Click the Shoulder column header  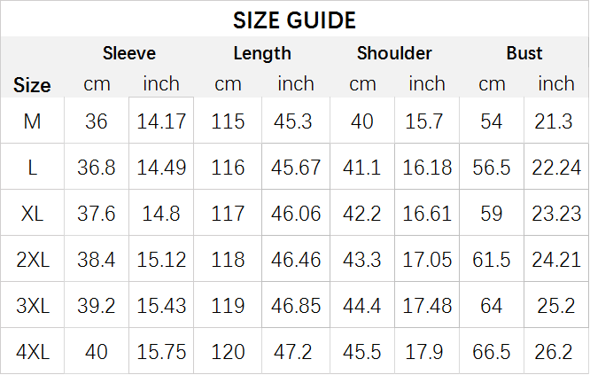coord(394,53)
